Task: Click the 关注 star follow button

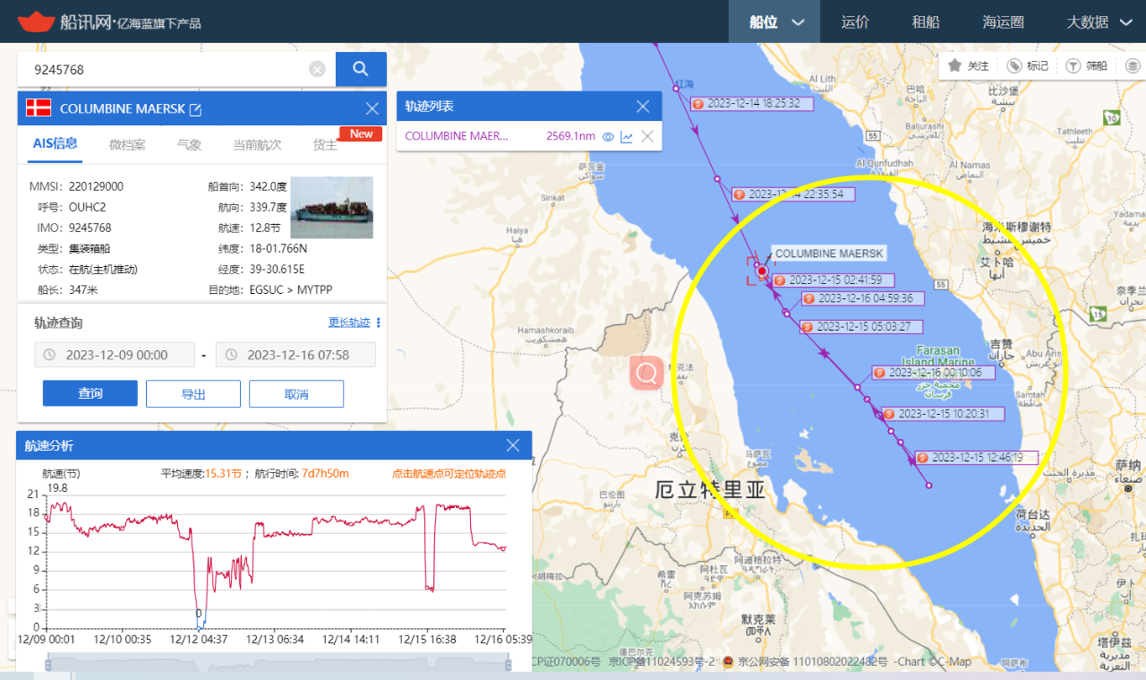Action: tap(969, 65)
